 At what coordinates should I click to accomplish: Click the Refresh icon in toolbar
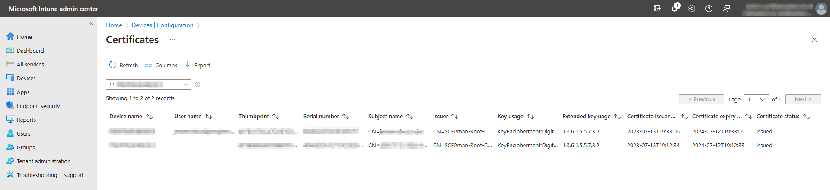point(113,65)
